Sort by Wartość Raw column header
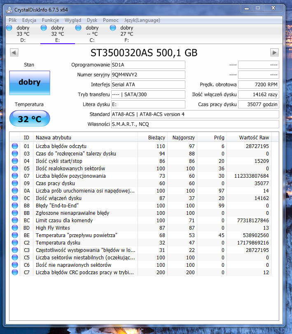The image size is (292, 334). pyautogui.click(x=249, y=138)
